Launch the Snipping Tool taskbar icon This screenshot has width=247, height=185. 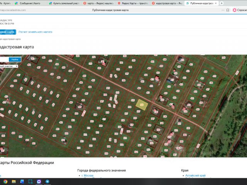tap(30, 182)
